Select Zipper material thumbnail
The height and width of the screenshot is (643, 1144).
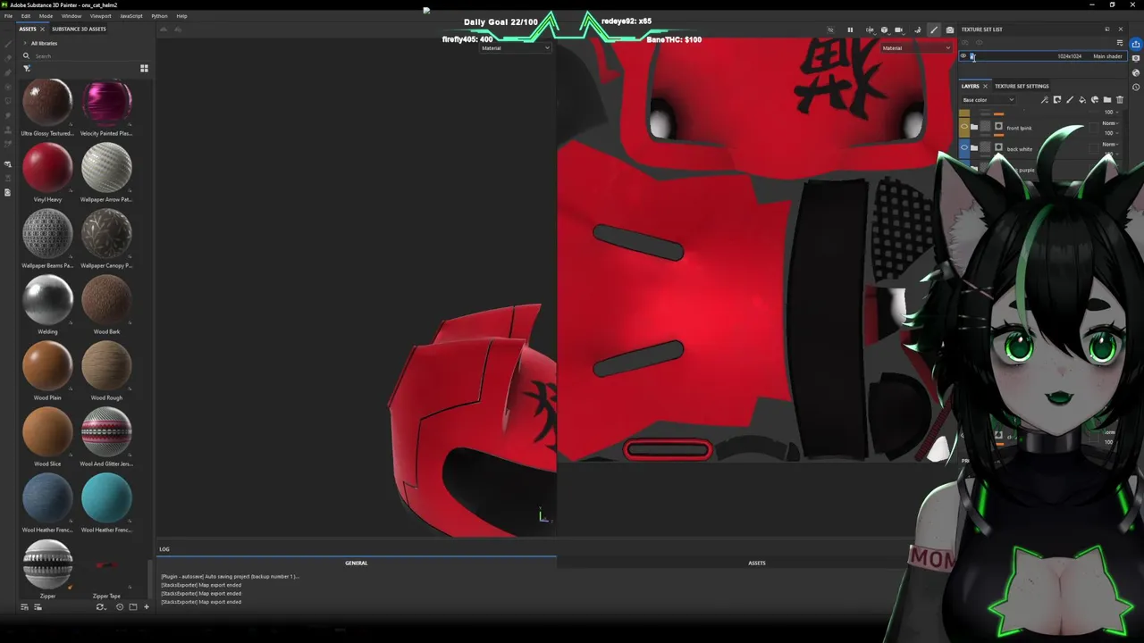(47, 564)
